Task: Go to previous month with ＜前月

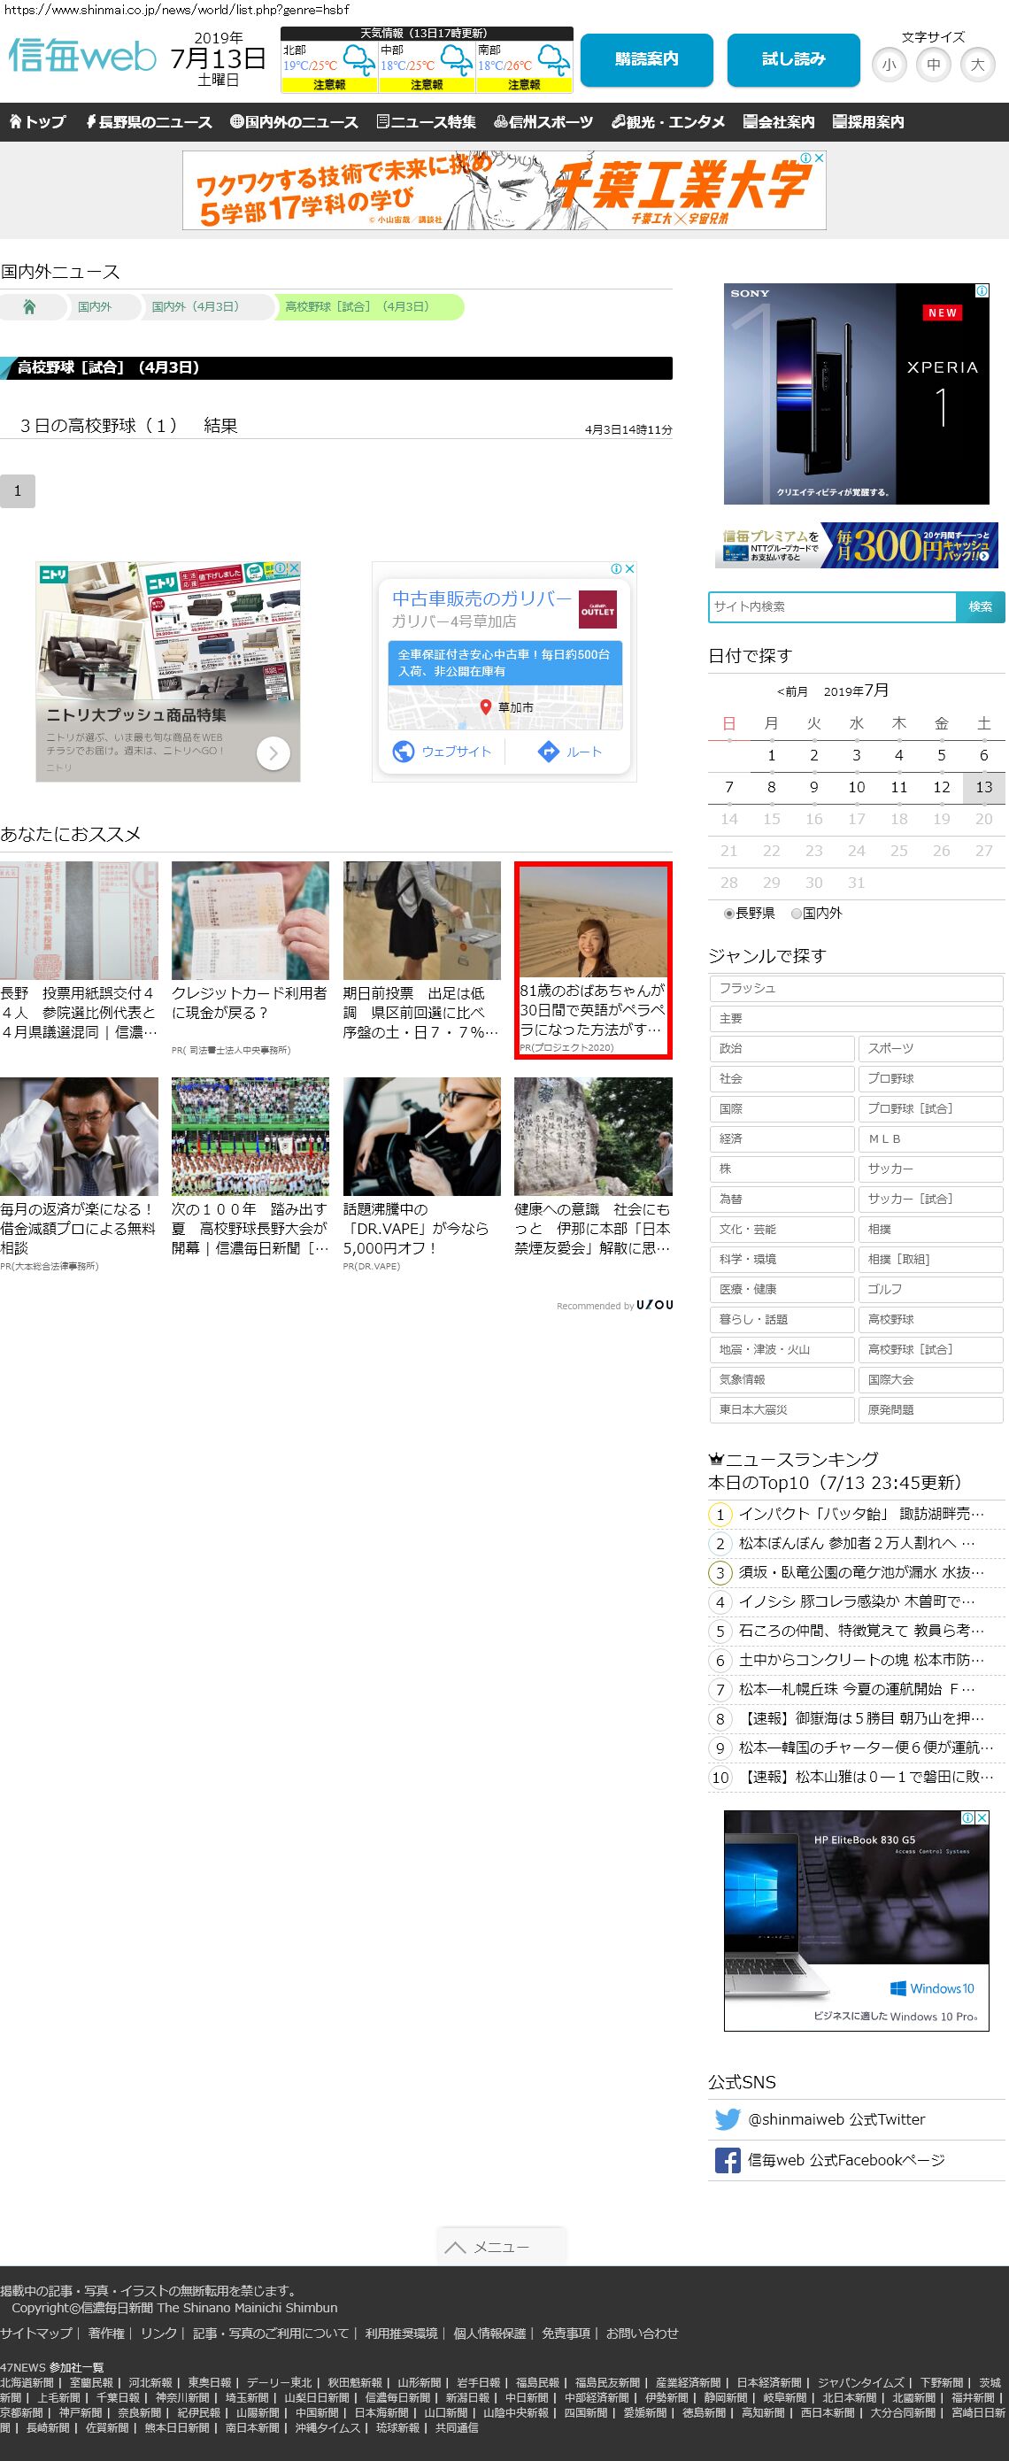Action: coord(792,691)
